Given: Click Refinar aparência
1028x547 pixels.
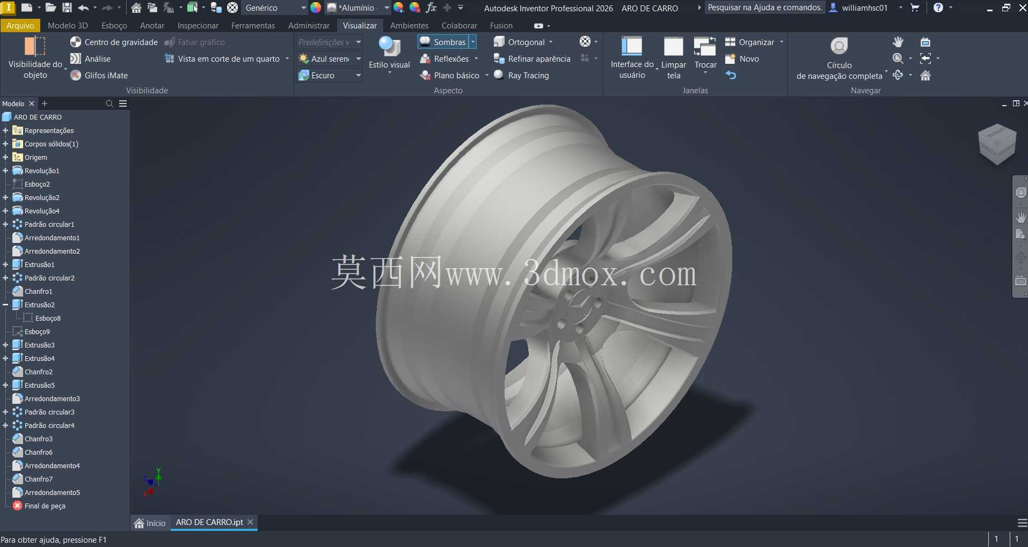Looking at the screenshot, I should [x=532, y=58].
